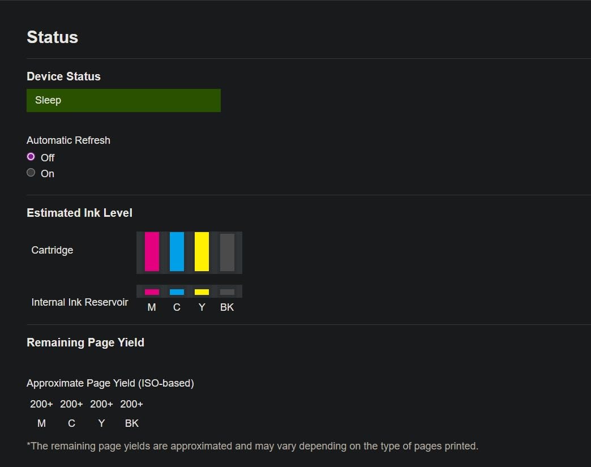The width and height of the screenshot is (591, 467).
Task: Click the Approximate Page Yield (ISO-based) text
Action: [x=110, y=383]
